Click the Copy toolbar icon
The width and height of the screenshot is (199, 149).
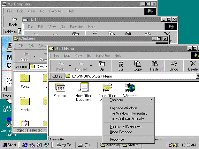[138, 66]
